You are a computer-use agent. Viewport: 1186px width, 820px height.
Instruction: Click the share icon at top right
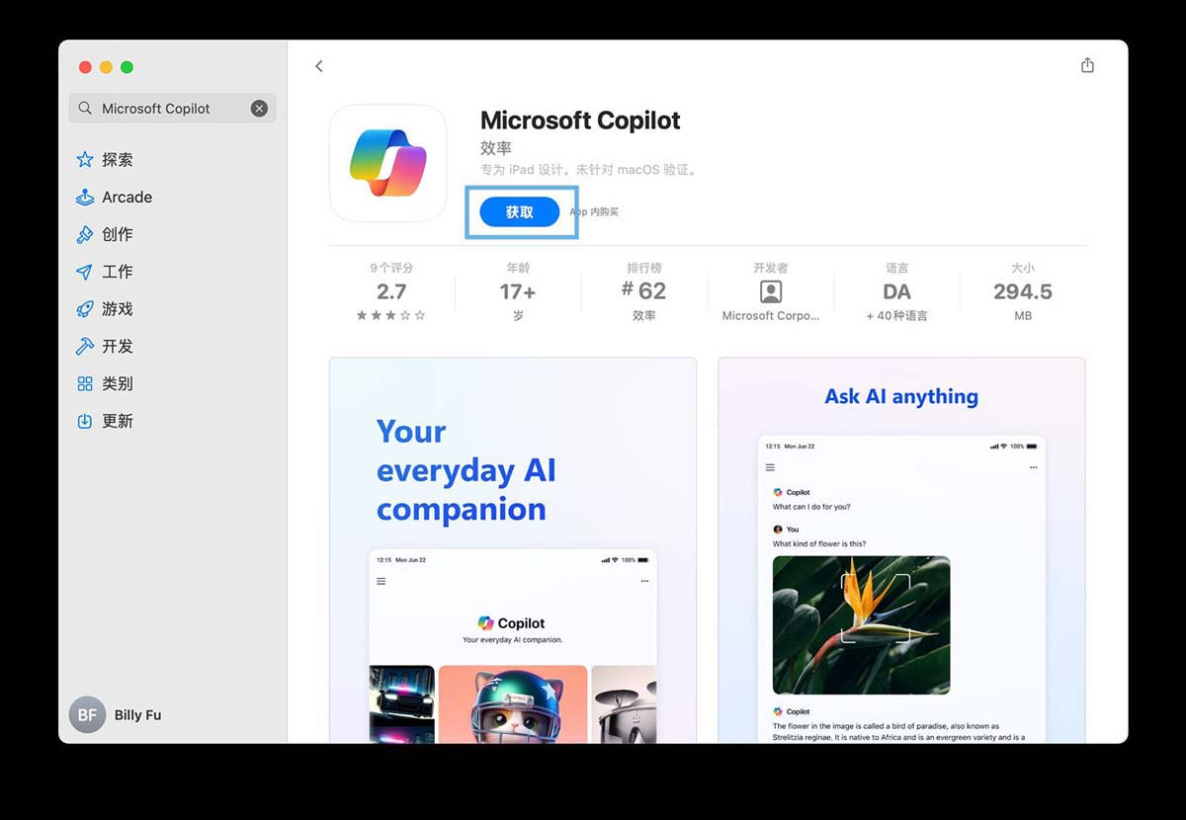pos(1087,65)
